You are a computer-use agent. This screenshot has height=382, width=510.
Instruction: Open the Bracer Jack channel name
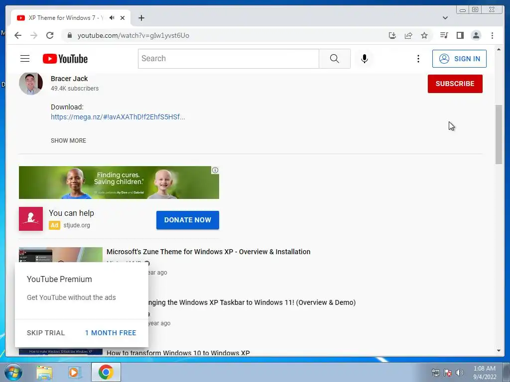point(69,79)
